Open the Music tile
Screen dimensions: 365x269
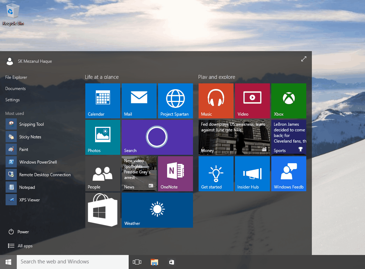tap(216, 101)
